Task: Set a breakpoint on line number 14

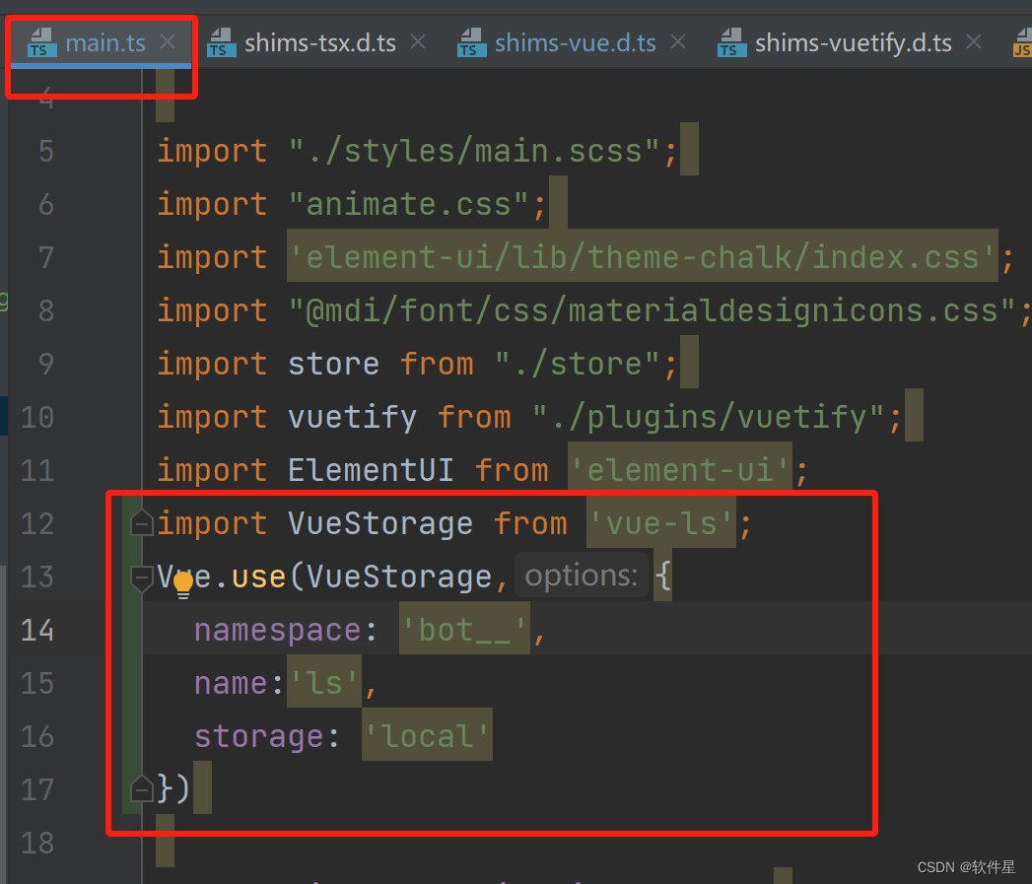Action: [36, 630]
